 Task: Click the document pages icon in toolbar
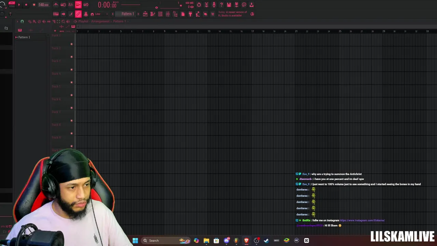coord(183,14)
